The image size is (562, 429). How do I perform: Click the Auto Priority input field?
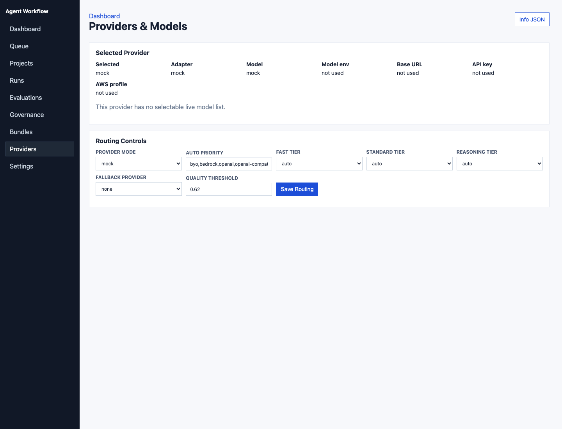[229, 164]
